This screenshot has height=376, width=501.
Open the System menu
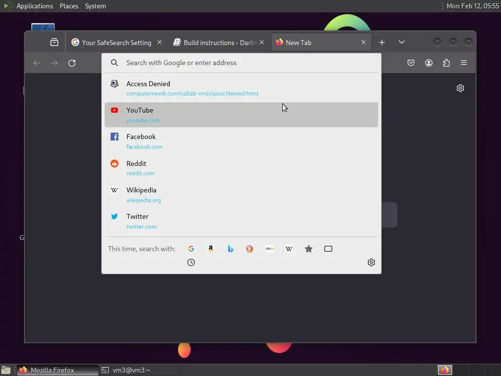(x=95, y=6)
